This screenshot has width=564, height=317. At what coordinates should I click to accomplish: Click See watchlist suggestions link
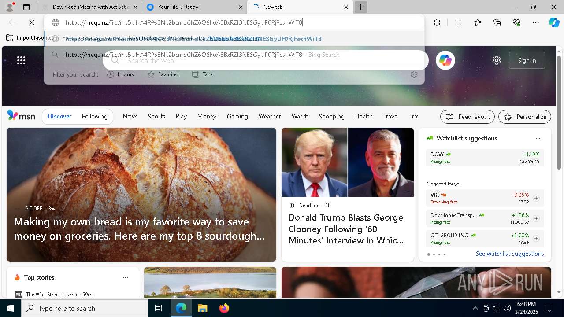pos(510,254)
